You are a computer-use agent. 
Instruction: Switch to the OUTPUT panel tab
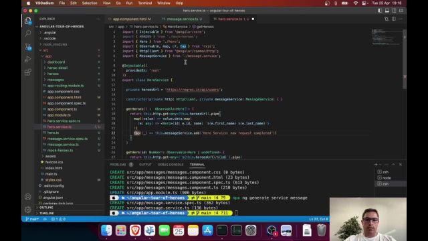click(x=145, y=165)
